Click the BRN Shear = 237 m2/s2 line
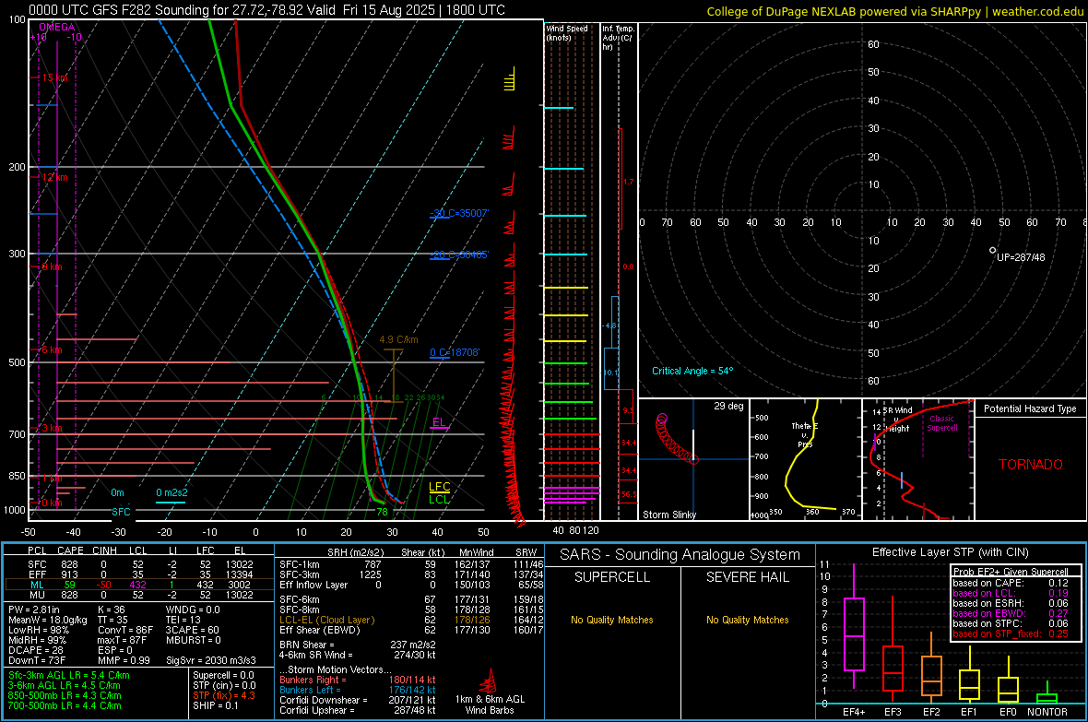Image resolution: width=1088 pixels, height=722 pixels. (358, 645)
